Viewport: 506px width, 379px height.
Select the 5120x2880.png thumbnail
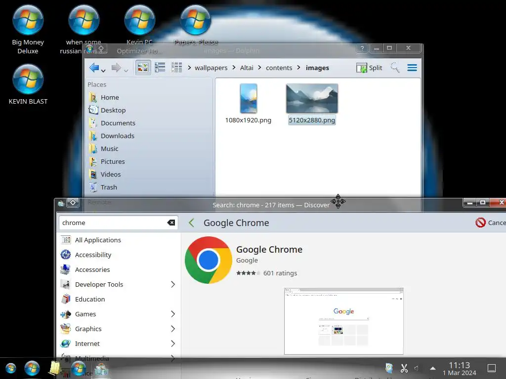(x=312, y=98)
